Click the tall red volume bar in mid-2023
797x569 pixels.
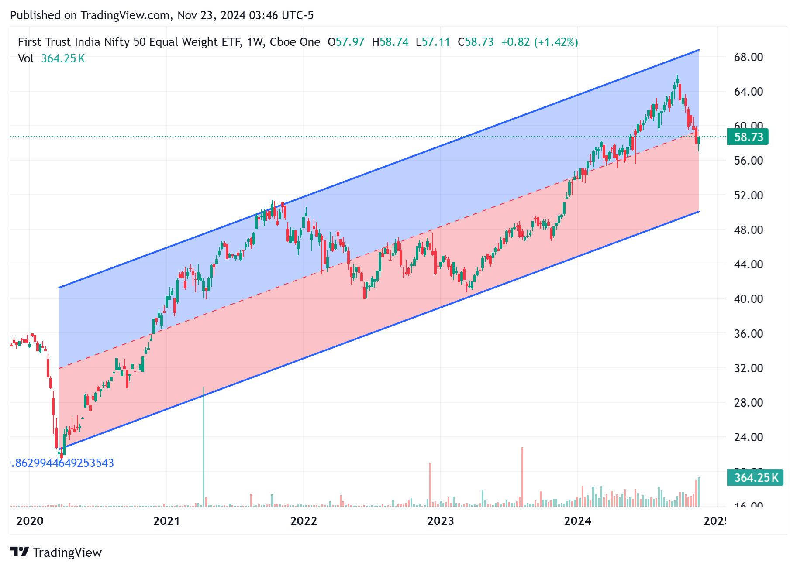[x=522, y=476]
